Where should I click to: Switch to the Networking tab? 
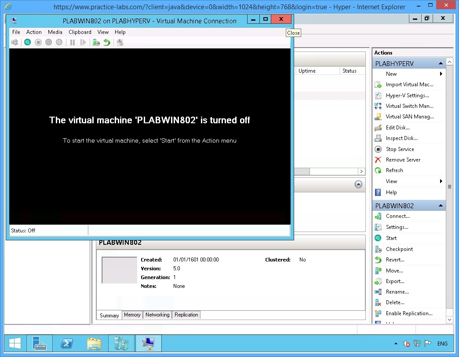pos(157,315)
